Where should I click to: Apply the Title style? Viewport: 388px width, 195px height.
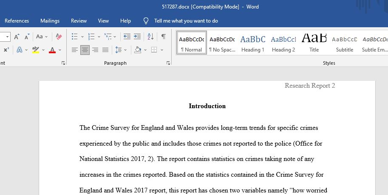point(314,43)
